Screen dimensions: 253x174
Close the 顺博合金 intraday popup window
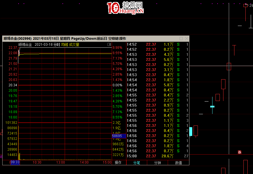click(186, 39)
